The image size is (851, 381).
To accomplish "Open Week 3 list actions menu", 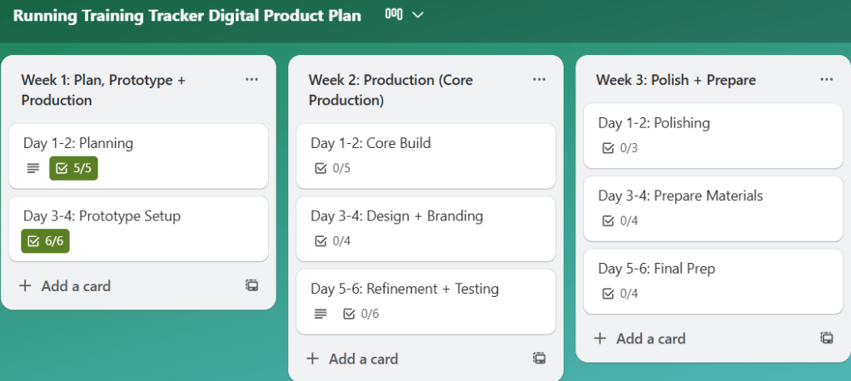I will point(826,79).
